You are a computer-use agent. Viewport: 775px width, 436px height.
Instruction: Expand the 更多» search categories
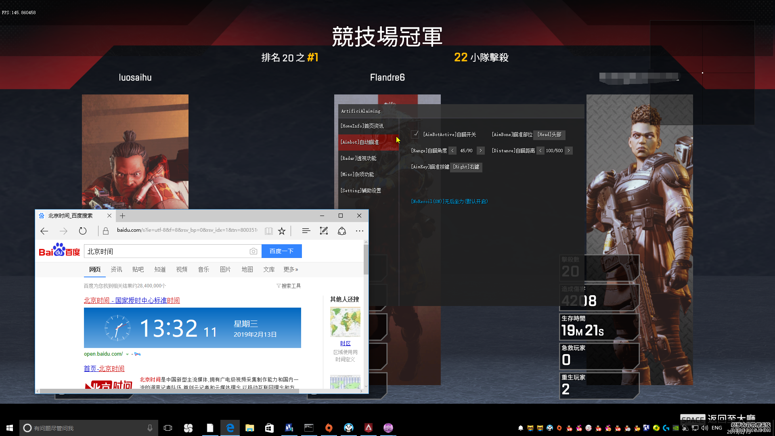click(x=291, y=269)
